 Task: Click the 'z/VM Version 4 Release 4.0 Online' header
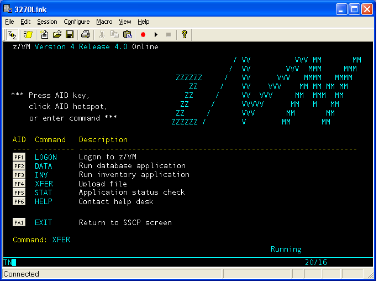tap(86, 46)
